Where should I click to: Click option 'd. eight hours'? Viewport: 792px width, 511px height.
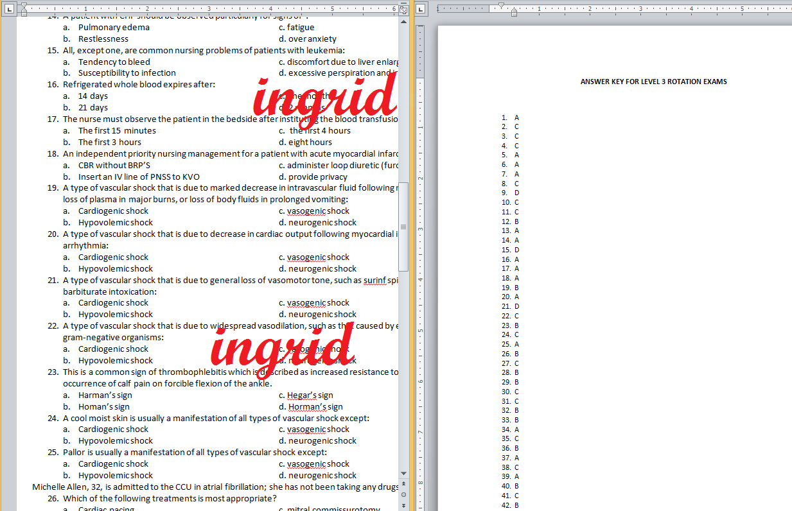pos(305,142)
